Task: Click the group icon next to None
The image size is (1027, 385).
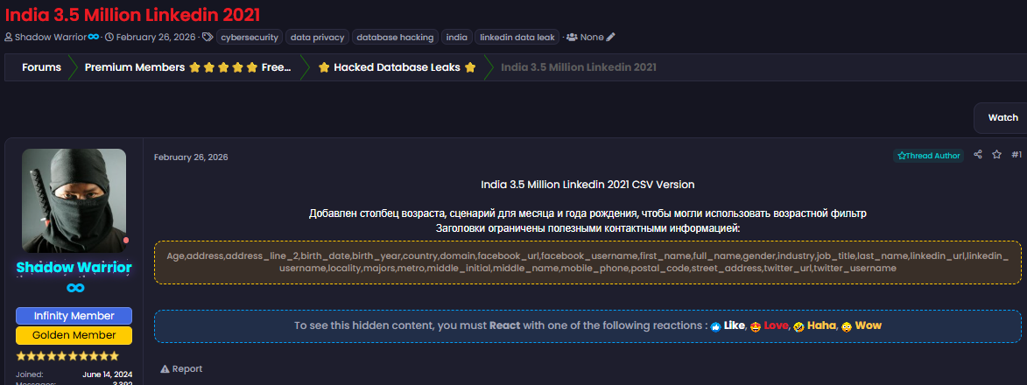Action: [572, 38]
